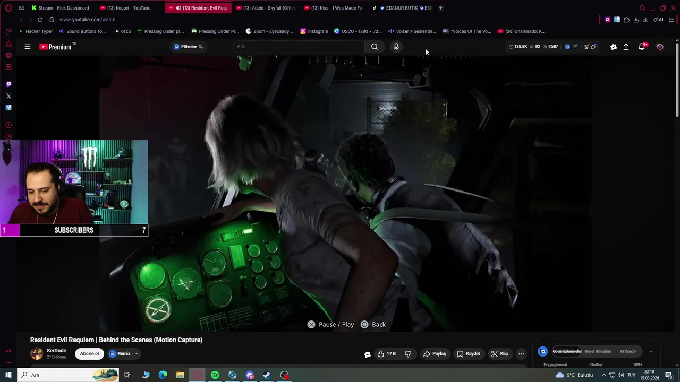Open the volume control in system tray
680x382 pixels.
point(621,375)
